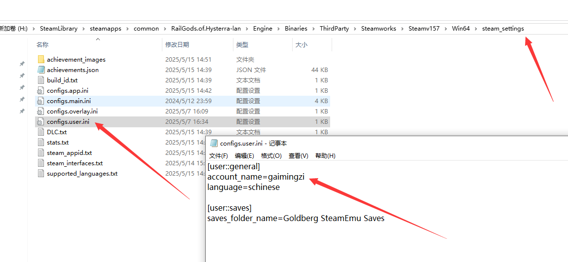Sort files by the 大小 column header
The image size is (568, 262).
pyautogui.click(x=302, y=45)
